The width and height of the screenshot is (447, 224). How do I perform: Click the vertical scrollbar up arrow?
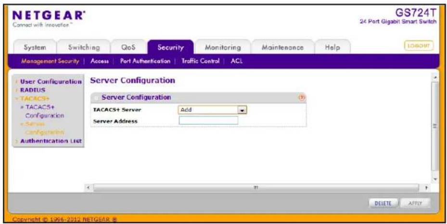435,77
